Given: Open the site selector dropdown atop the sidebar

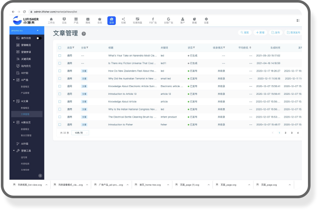Looking at the screenshot, I should (x=27, y=31).
